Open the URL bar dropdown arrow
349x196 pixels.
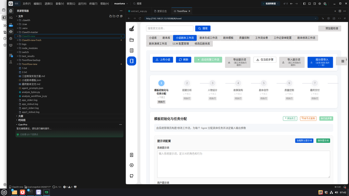pyautogui.click(x=315, y=18)
